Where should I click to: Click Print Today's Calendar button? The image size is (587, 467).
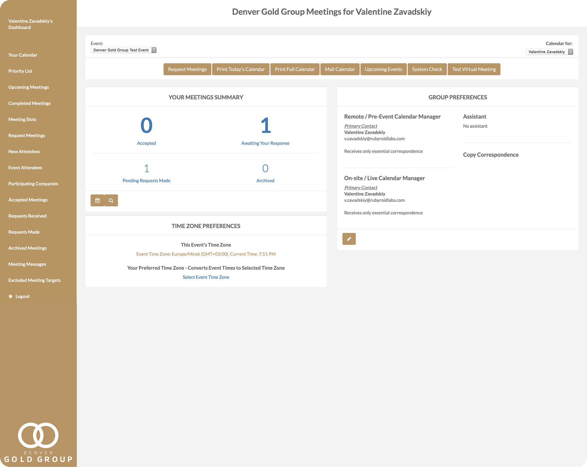pos(241,69)
